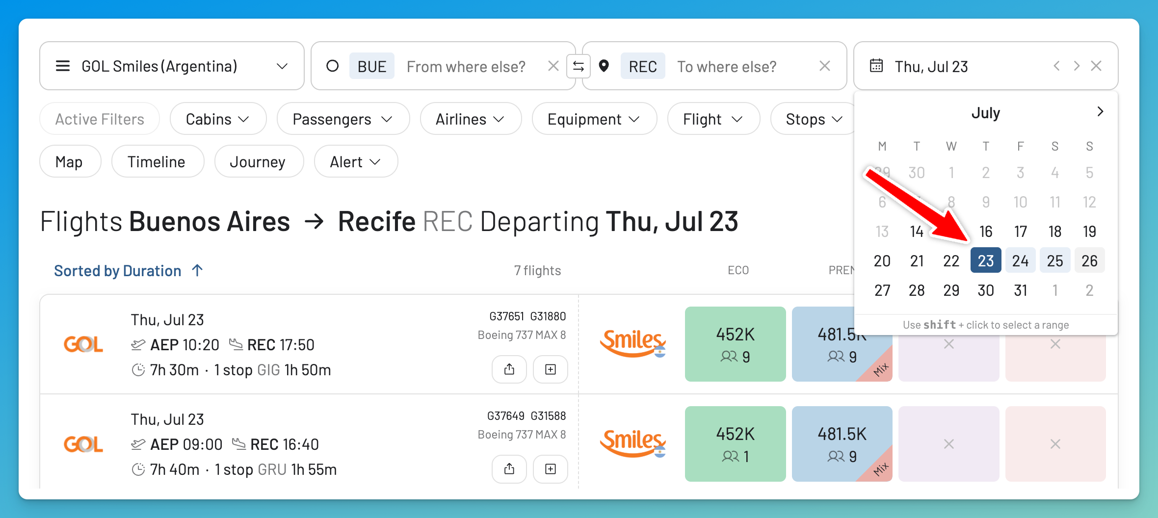This screenshot has width=1158, height=518.
Task: Select 452K economy fare for 10:20 flight
Action: (x=735, y=344)
